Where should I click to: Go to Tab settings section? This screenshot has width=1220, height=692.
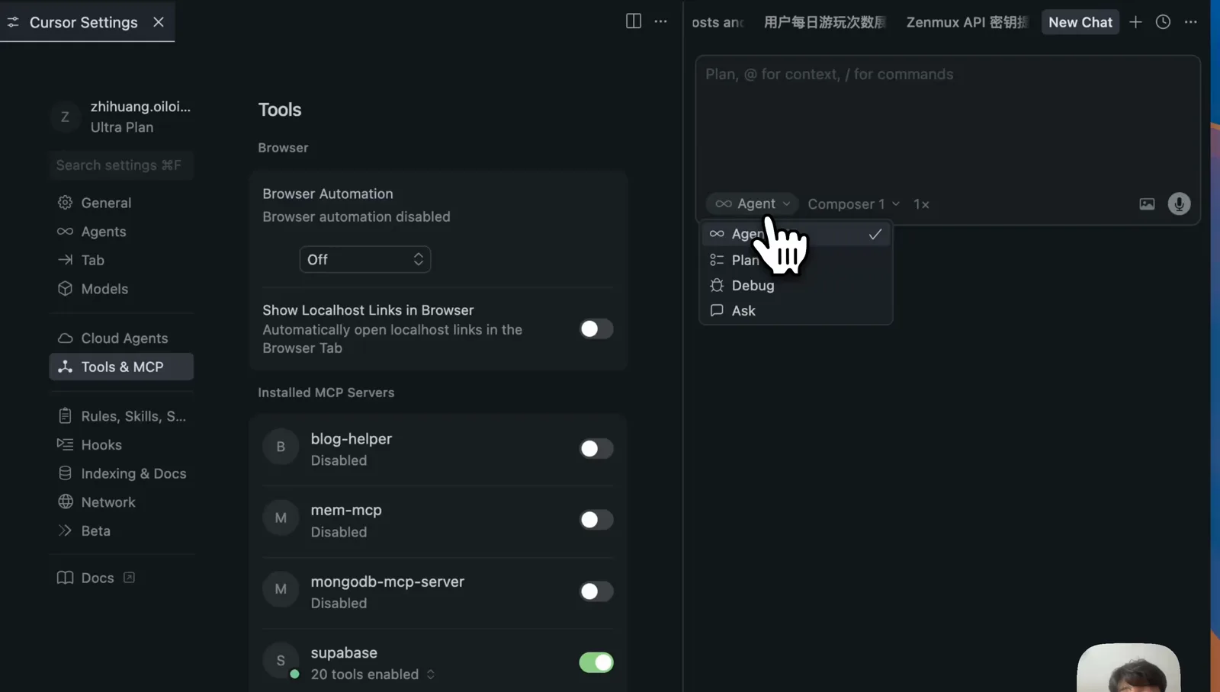coord(121,260)
